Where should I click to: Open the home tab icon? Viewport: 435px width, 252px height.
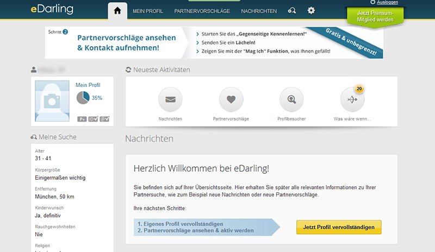coord(117,11)
